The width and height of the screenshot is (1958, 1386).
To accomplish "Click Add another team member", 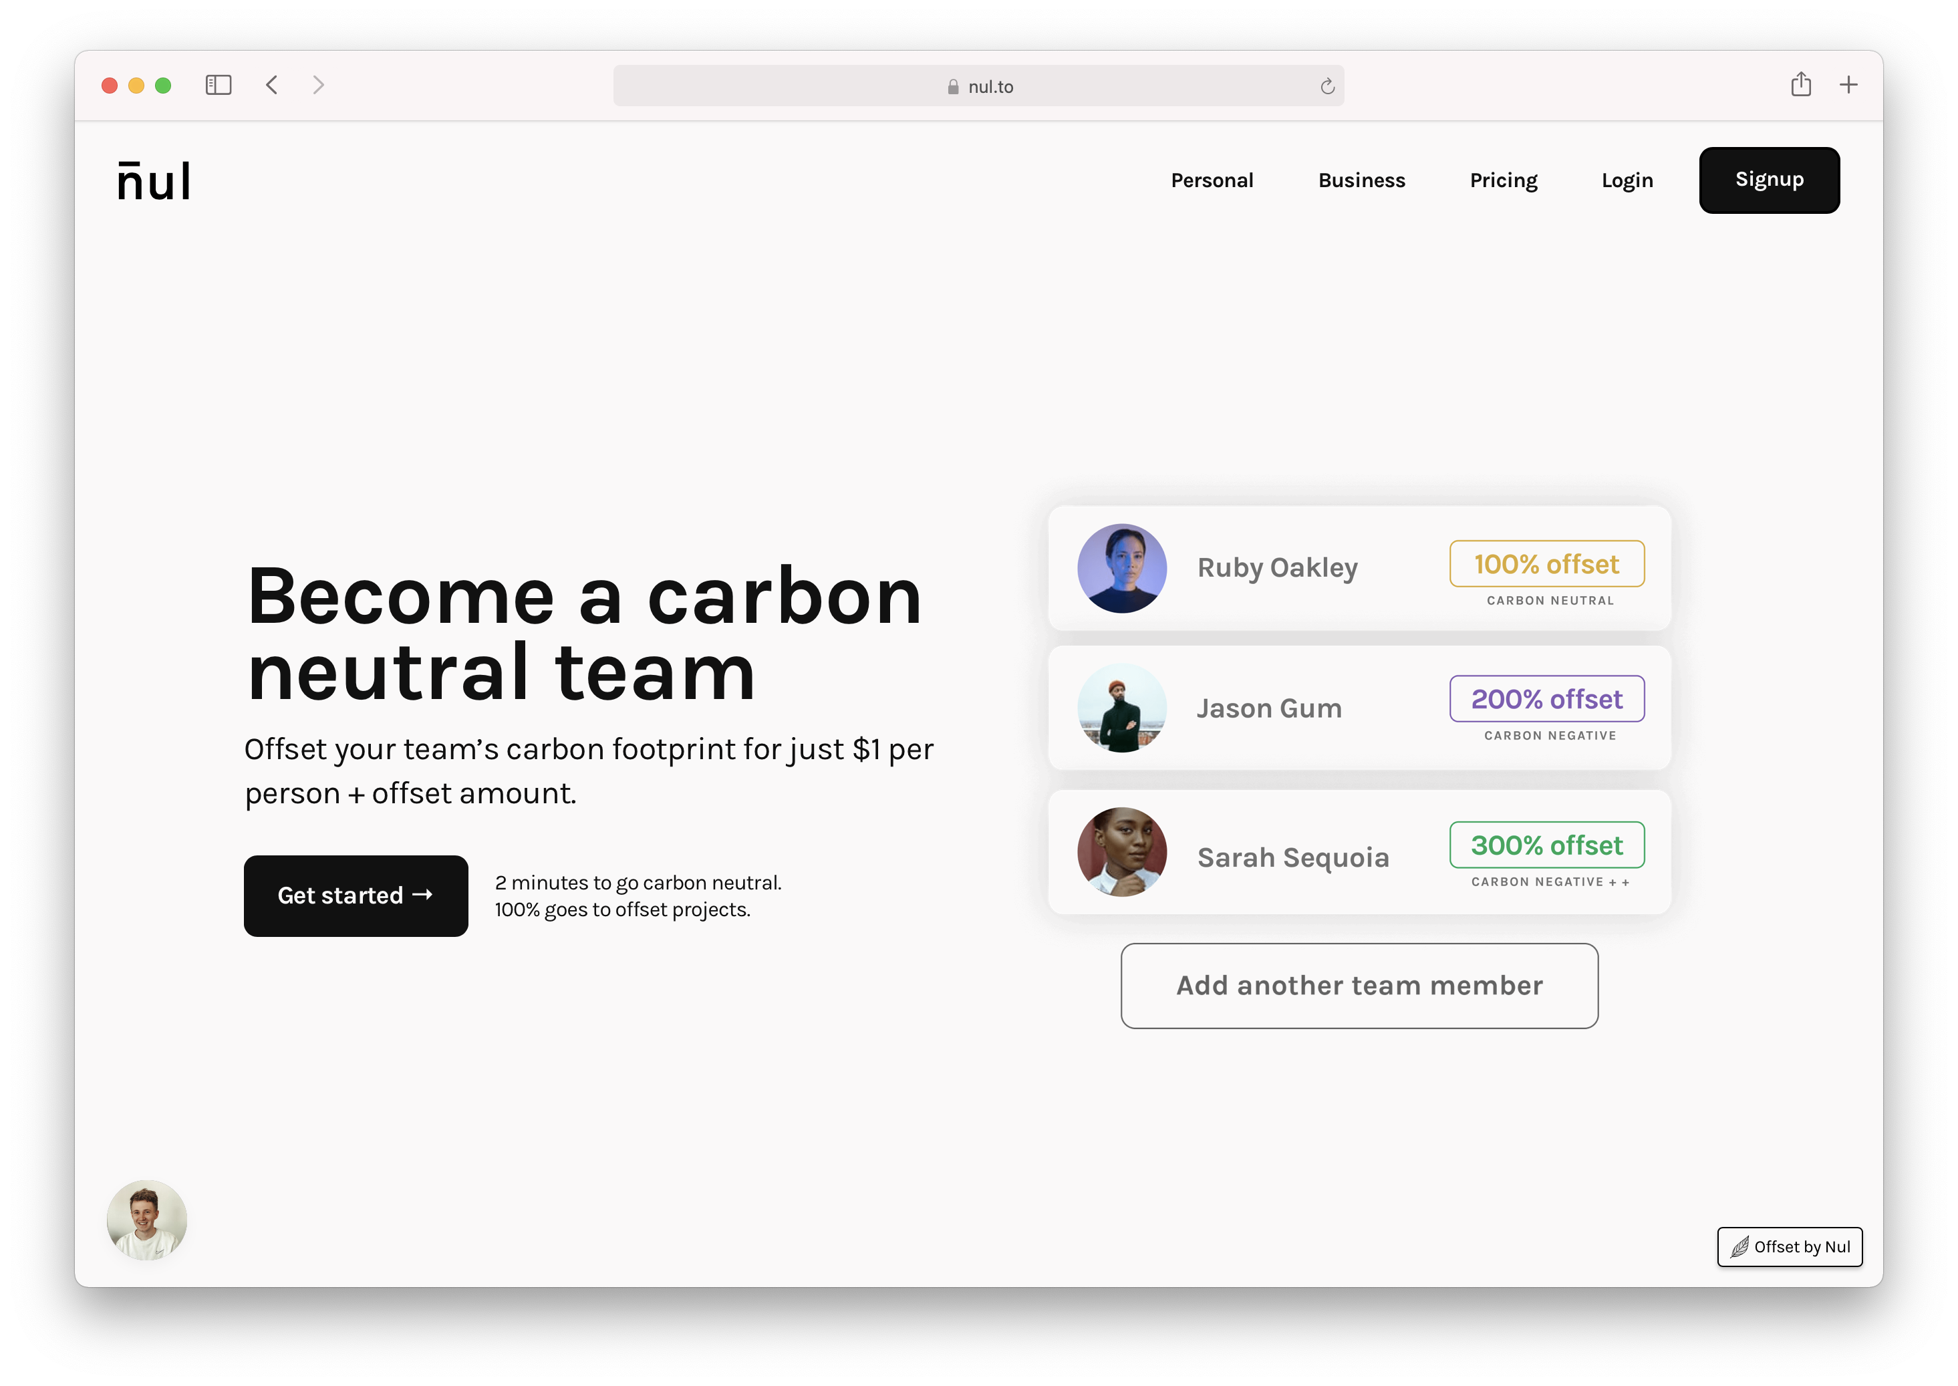I will coord(1359,985).
